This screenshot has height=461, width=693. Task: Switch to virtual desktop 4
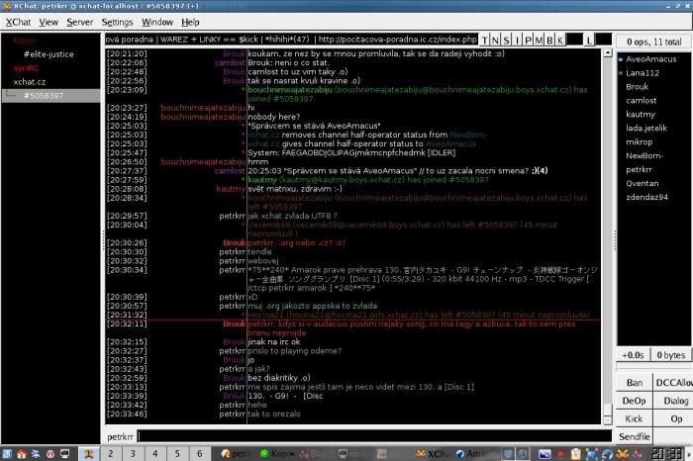pos(155,453)
